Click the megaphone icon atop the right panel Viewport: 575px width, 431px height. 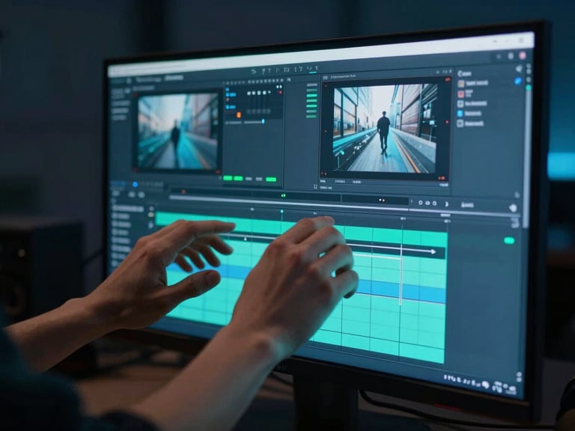tap(519, 69)
